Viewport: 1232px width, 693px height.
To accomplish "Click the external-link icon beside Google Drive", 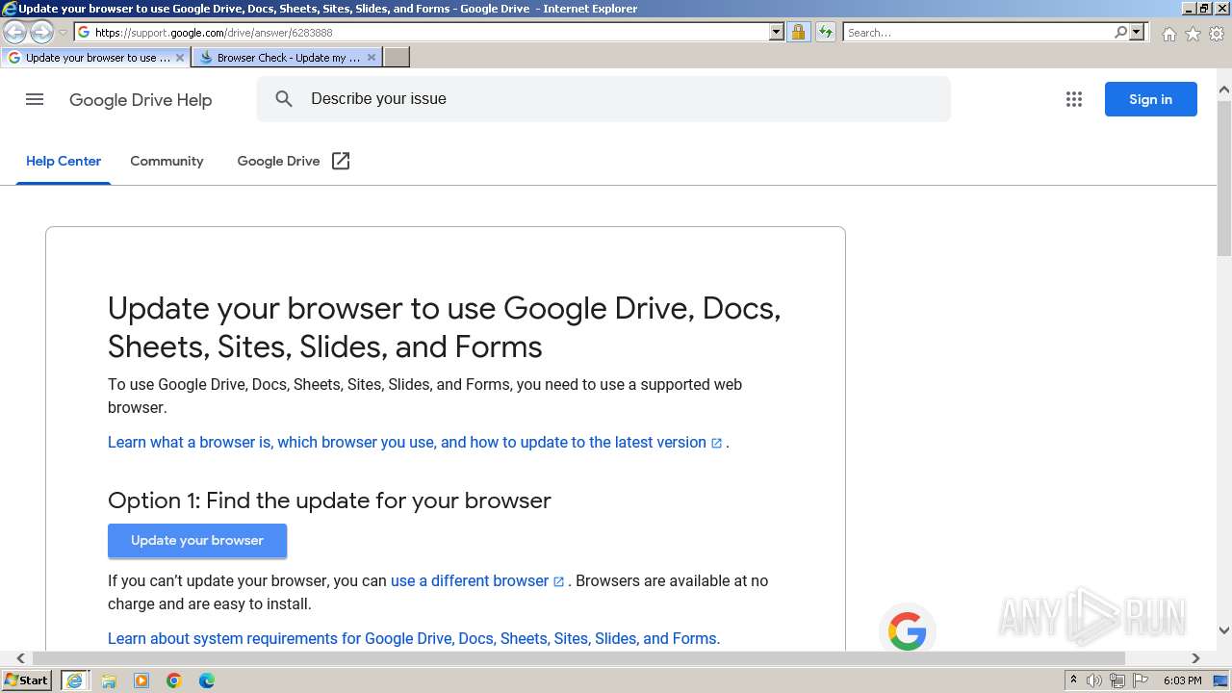I will 341,162.
